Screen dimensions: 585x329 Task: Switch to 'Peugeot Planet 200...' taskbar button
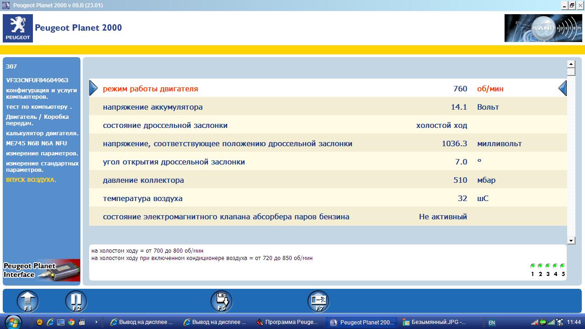362,322
